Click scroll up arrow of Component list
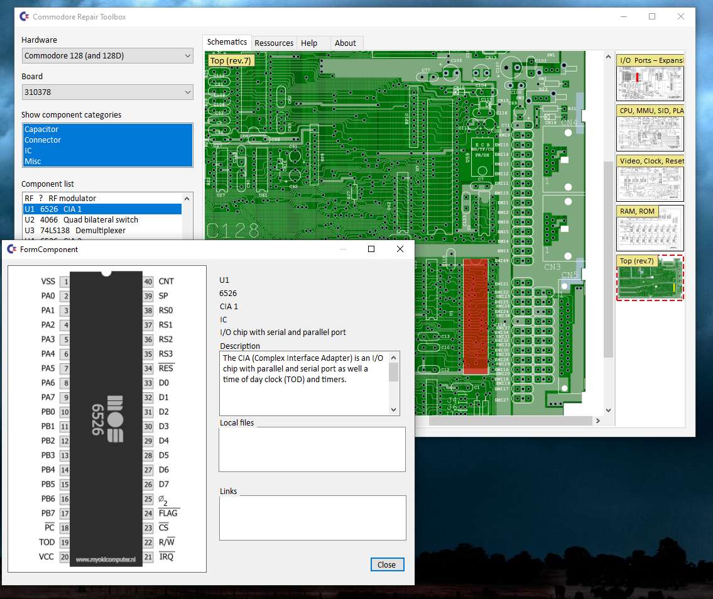713x599 pixels. tap(187, 199)
